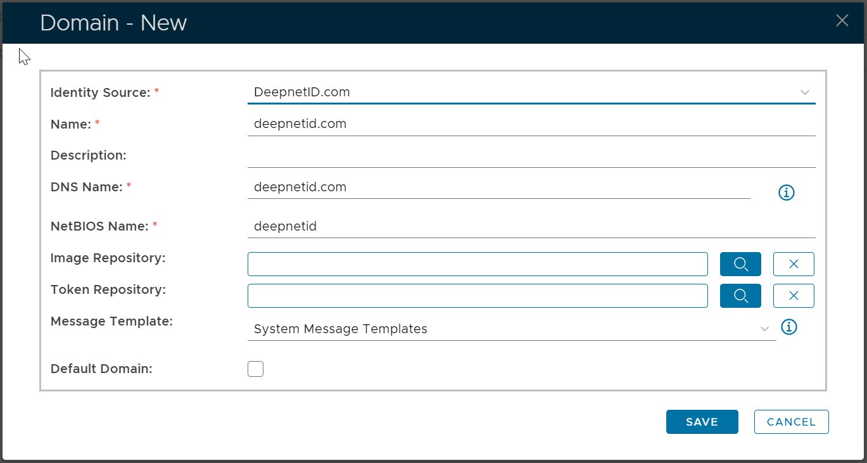Click the Identity Source dropdown chevron arrow
This screenshot has width=867, height=463.
coord(805,92)
